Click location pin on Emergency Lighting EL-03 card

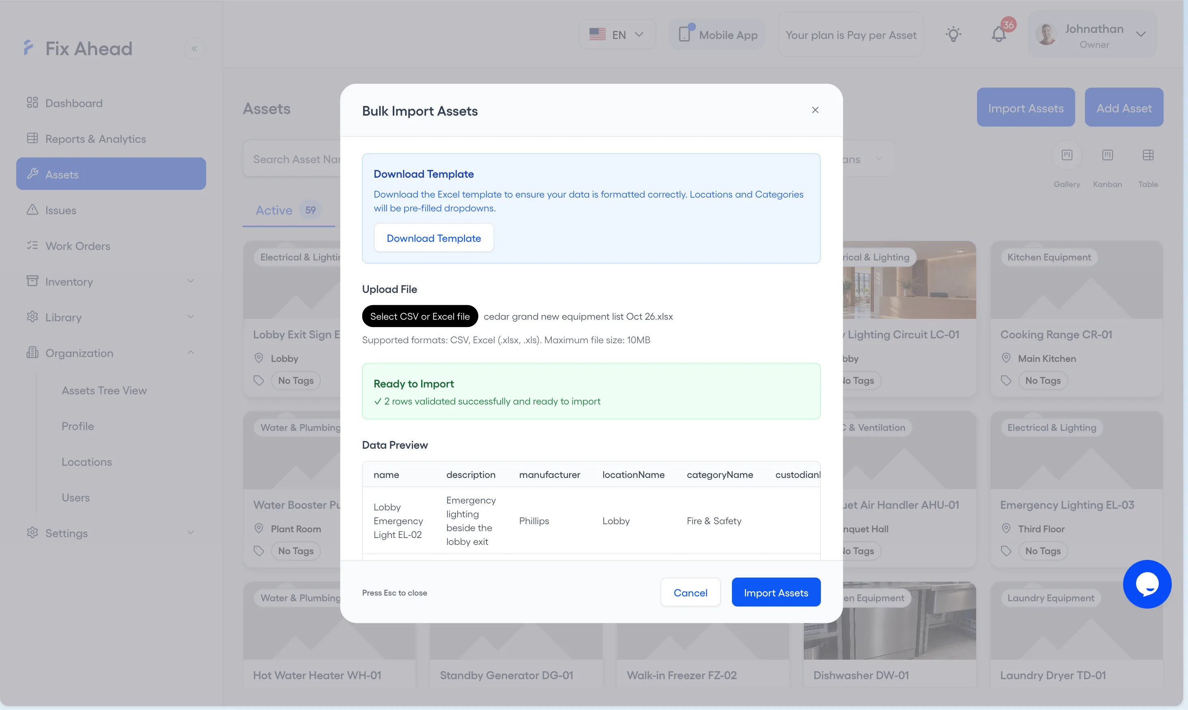pos(1006,528)
